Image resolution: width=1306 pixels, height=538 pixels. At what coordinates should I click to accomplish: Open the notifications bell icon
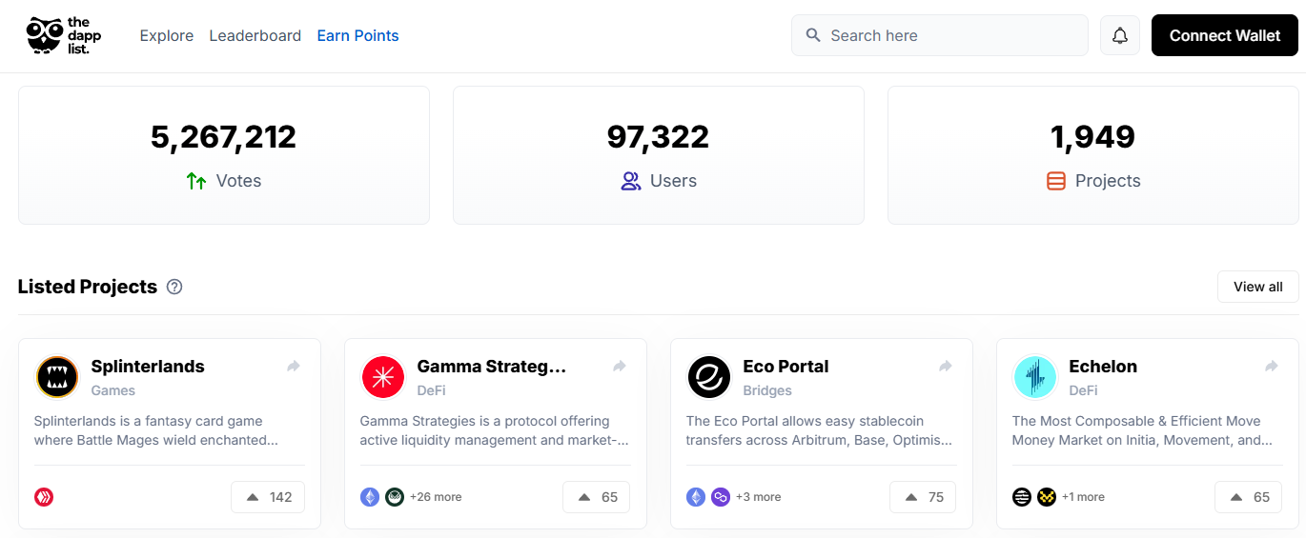pyautogui.click(x=1120, y=35)
